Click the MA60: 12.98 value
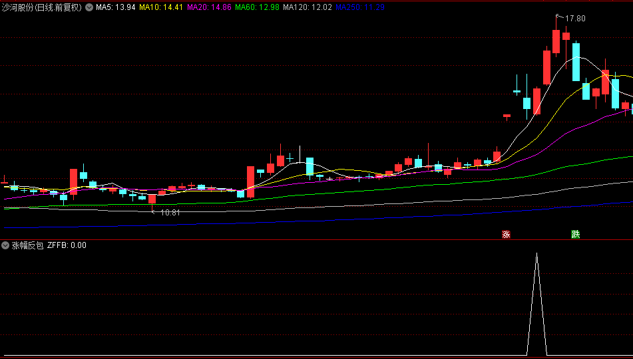Image resolution: width=633 pixels, height=359 pixels. pyautogui.click(x=257, y=7)
